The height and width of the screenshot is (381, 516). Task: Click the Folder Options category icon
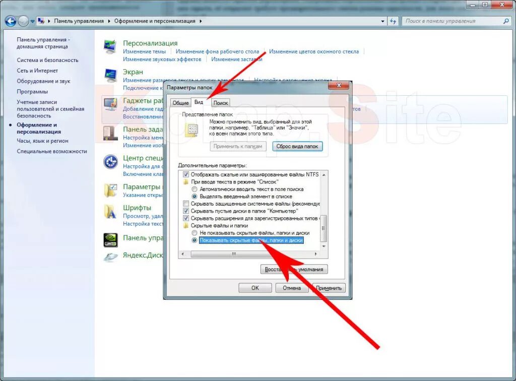pyautogui.click(x=110, y=190)
